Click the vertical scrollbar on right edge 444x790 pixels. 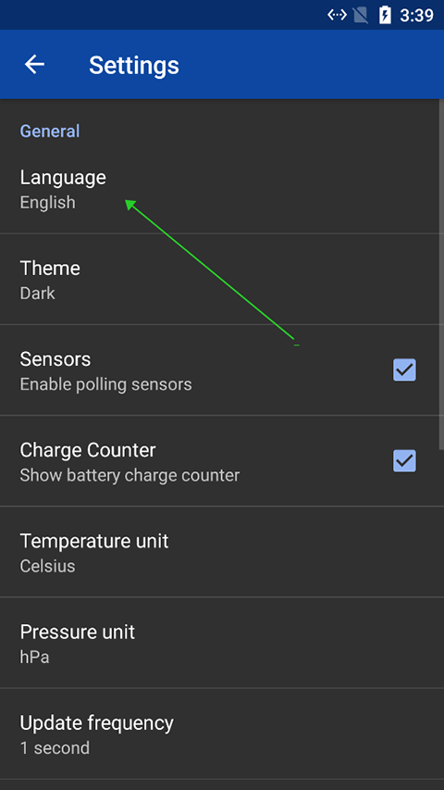[441, 274]
